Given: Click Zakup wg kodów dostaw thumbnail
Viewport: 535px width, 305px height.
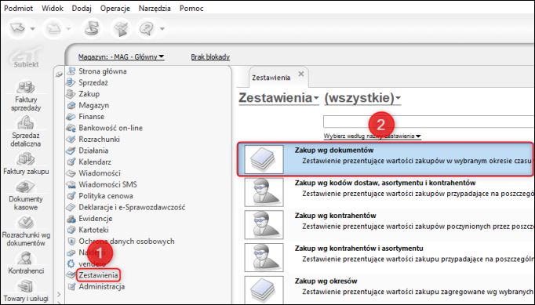Looking at the screenshot, I should pos(264,192).
